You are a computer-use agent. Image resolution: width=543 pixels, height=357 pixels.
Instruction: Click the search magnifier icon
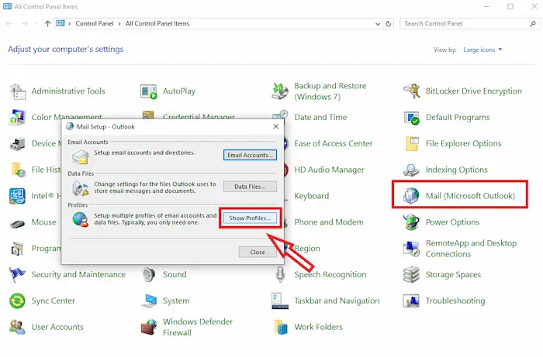coord(533,23)
